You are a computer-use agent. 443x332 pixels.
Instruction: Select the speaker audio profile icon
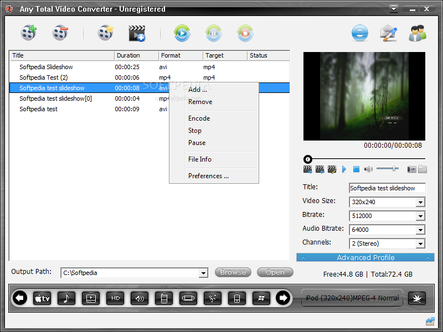click(x=140, y=298)
